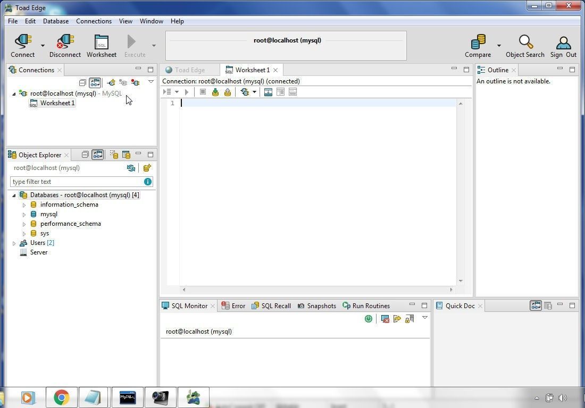Click the worksheet run single statement arrow
This screenshot has height=408, width=585.
pyautogui.click(x=187, y=92)
